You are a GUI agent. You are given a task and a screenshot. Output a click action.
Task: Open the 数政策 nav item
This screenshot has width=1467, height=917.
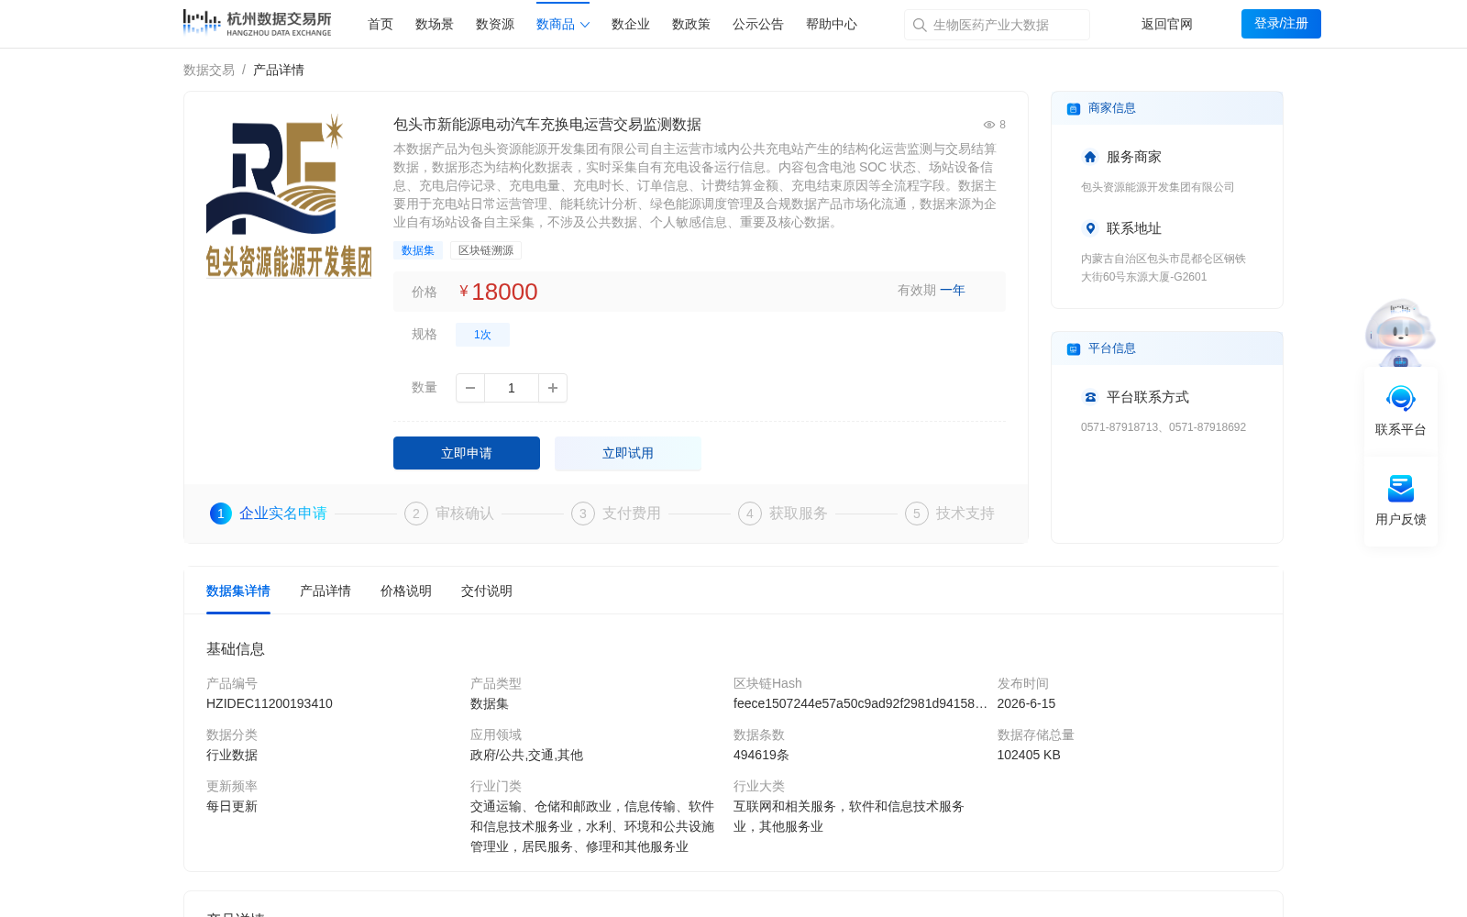[691, 25]
